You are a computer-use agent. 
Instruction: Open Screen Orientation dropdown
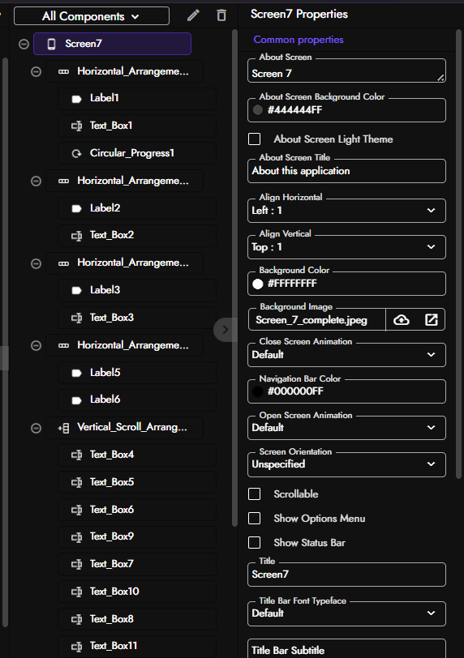tap(346, 464)
